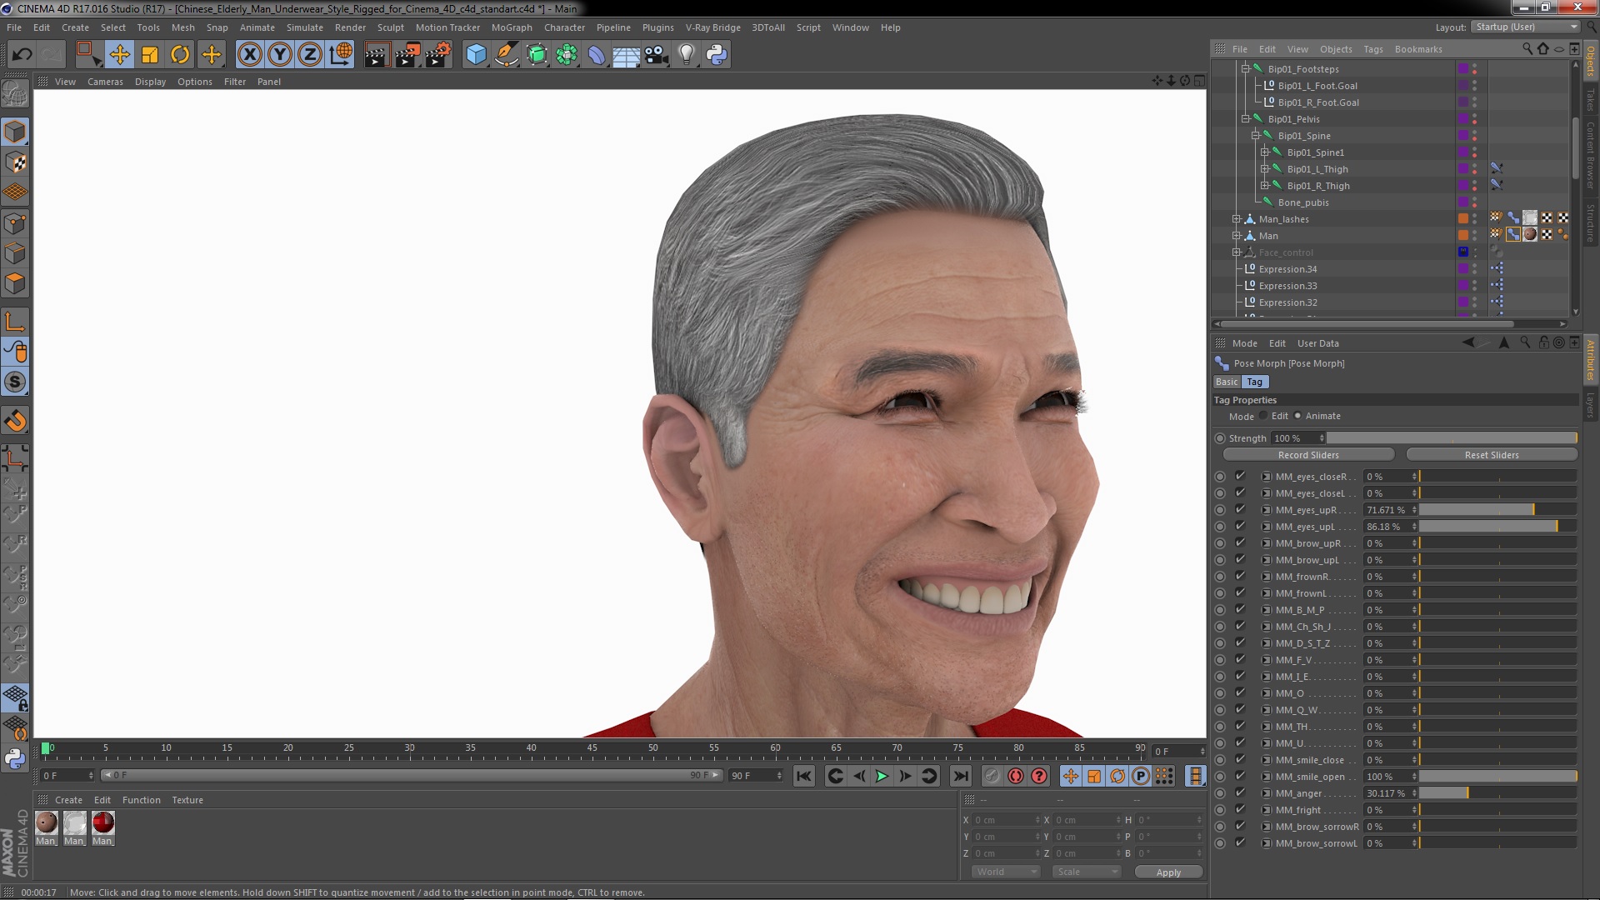Click the Light bulb icon
The image size is (1600, 900).
click(x=686, y=55)
